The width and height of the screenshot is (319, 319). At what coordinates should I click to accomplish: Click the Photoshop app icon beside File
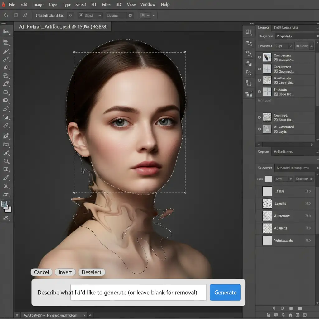(x=3, y=5)
